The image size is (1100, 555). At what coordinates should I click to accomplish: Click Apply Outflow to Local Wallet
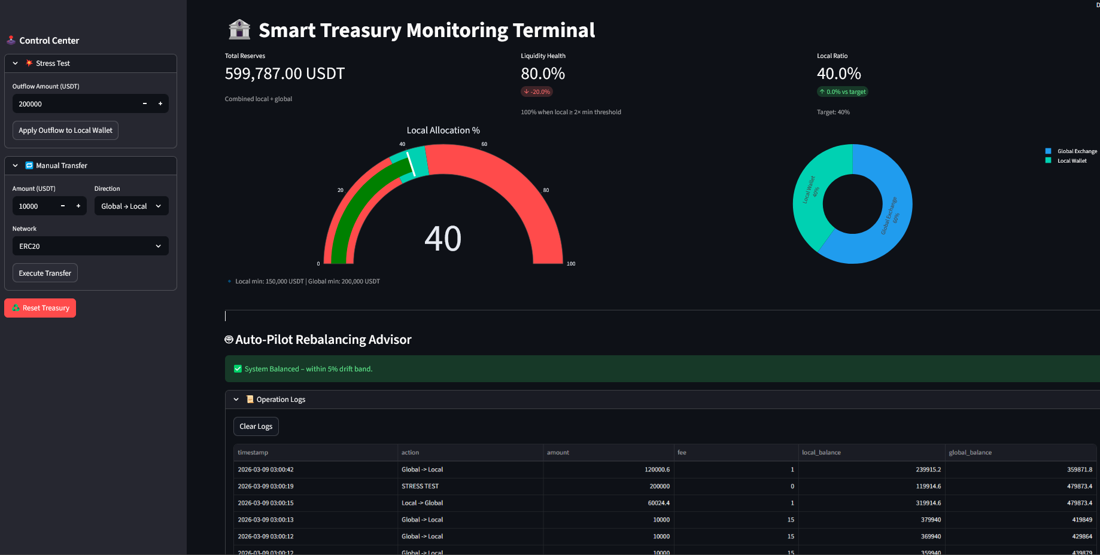(65, 130)
